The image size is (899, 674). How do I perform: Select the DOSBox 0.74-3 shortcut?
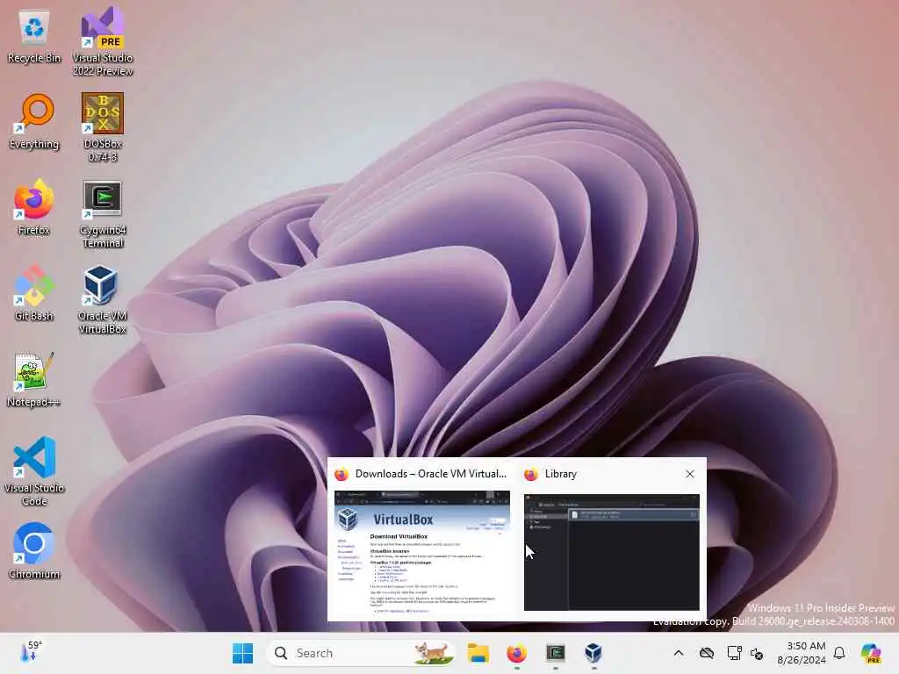103,127
